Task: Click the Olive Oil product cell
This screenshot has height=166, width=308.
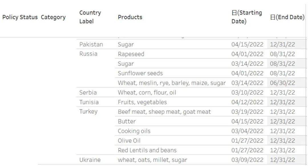Action: click(129, 141)
